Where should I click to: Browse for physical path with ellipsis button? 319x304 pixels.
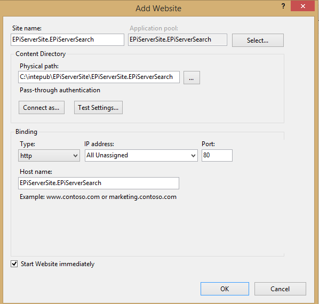tap(192, 77)
